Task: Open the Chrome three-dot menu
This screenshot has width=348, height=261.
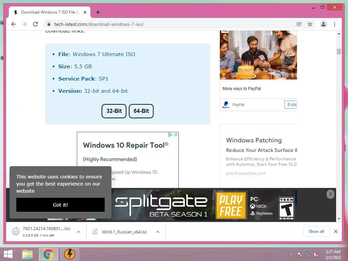Action: [x=335, y=24]
